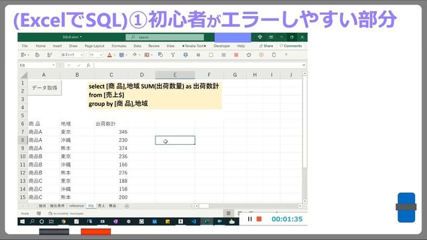427x240 pixels.
Task: Open the ★Tanaka Tool★ tab
Action: point(194,46)
